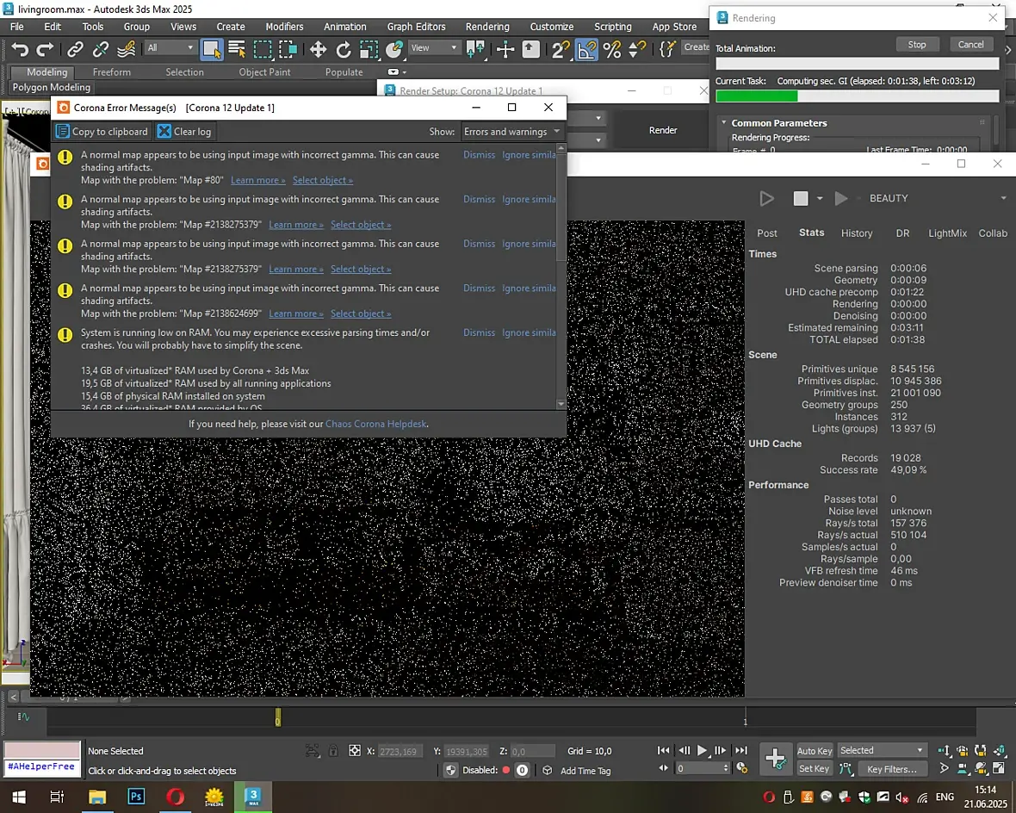Image resolution: width=1016 pixels, height=813 pixels.
Task: Select the Select and Rotate tool
Action: click(x=343, y=49)
